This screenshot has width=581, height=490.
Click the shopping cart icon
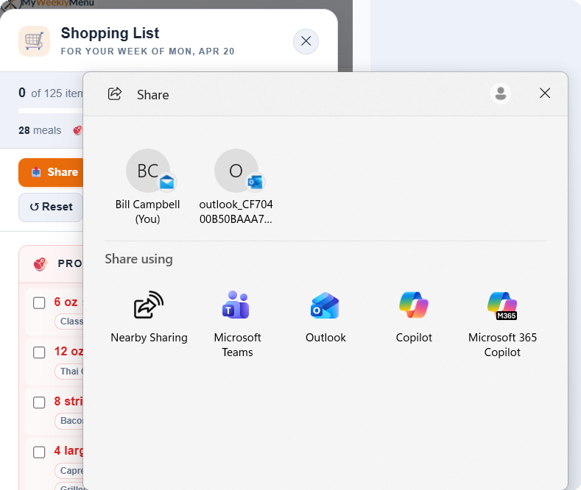35,41
